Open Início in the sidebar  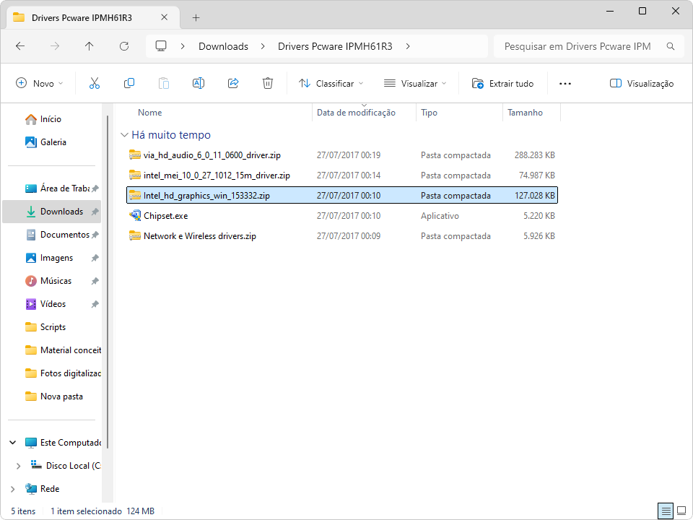pyautogui.click(x=51, y=119)
